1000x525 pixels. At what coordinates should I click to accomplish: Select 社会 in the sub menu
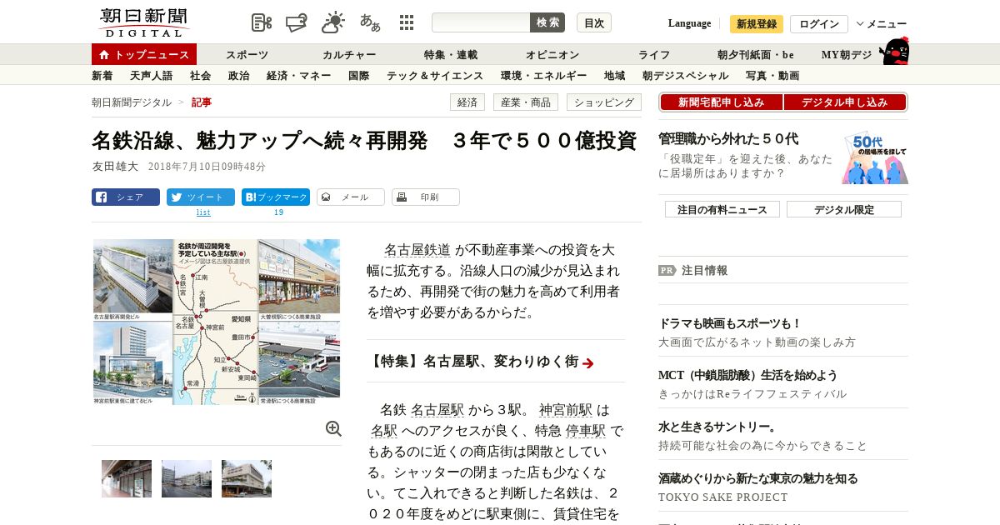[x=200, y=76]
